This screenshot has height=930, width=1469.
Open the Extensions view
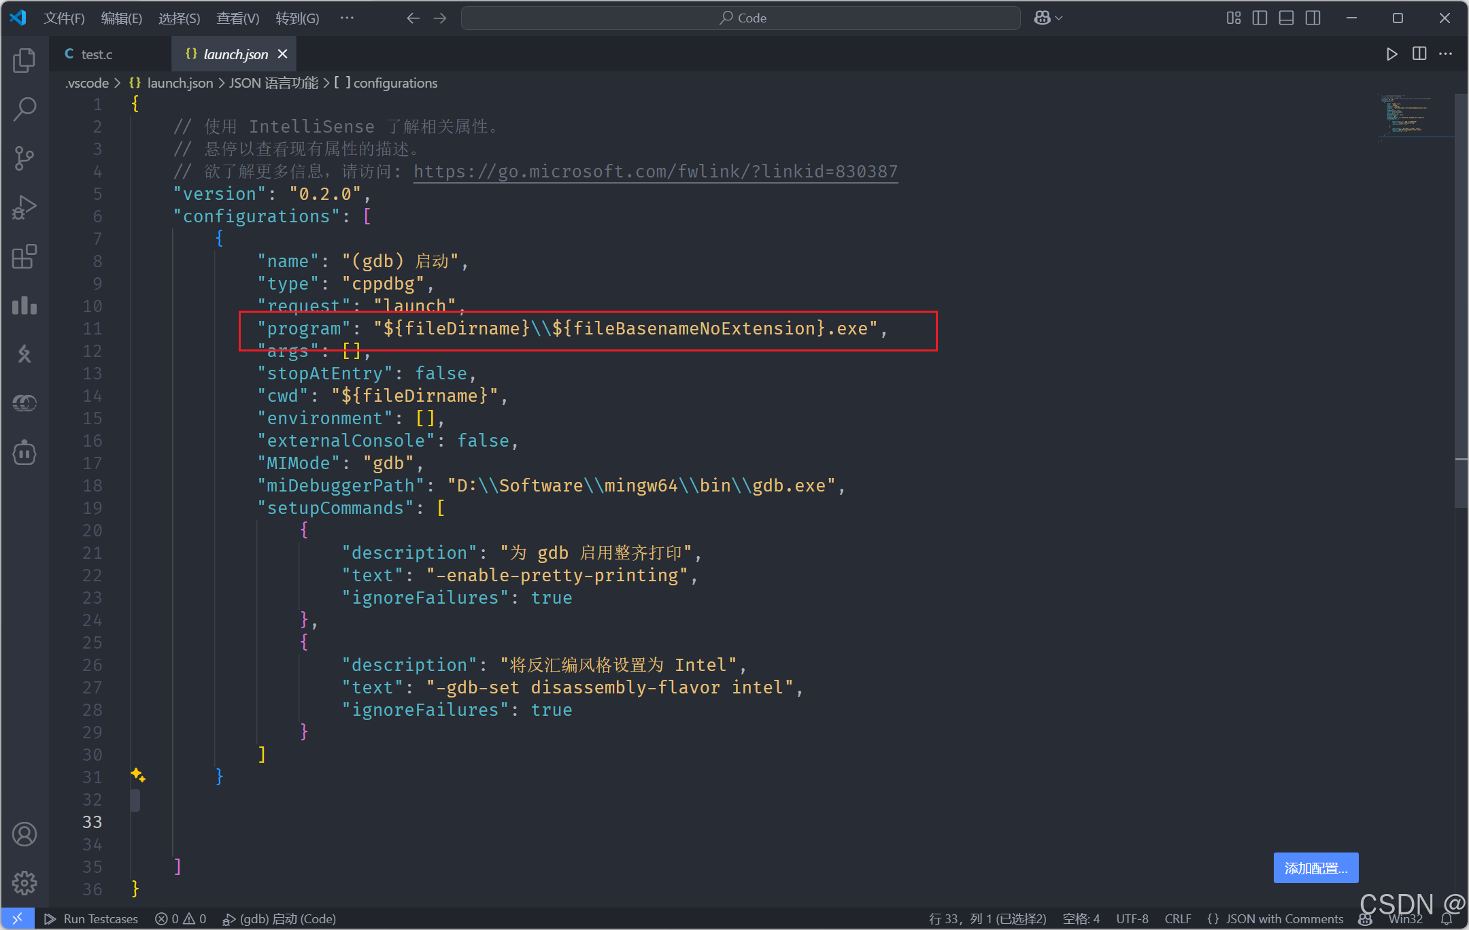[24, 256]
